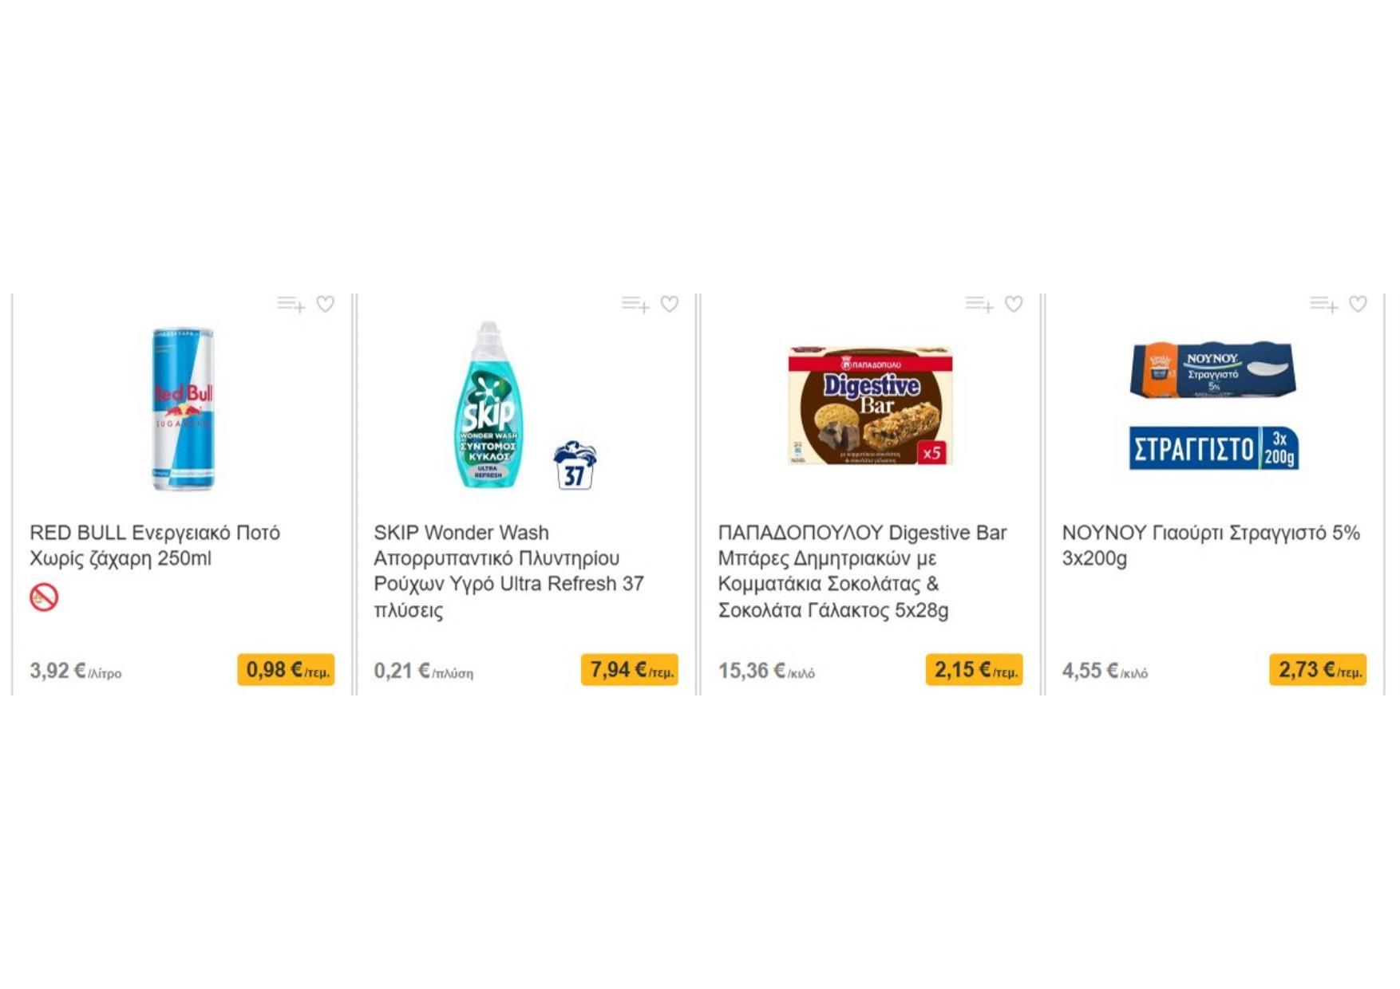
Task: Open the SKIP detergent bottle image
Action: 488,406
